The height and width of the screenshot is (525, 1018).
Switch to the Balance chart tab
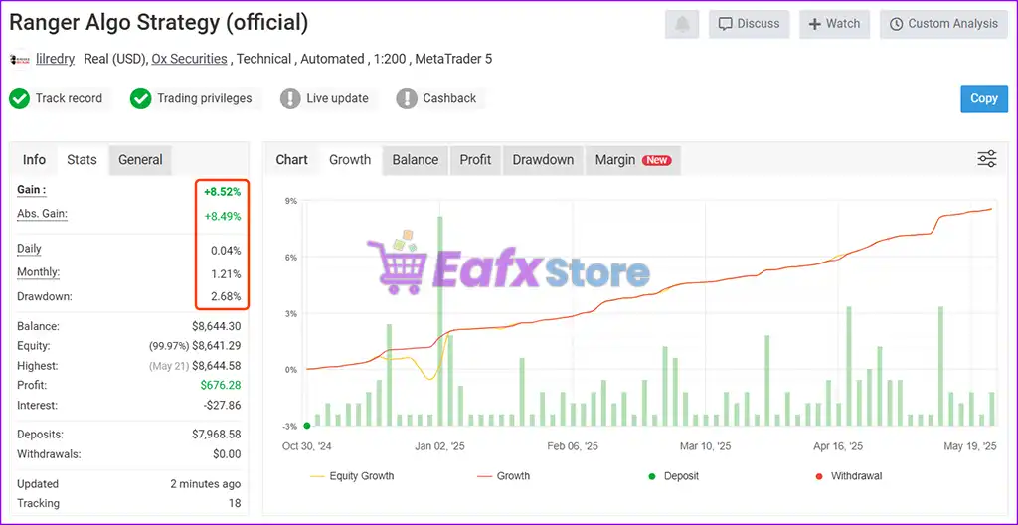(415, 160)
